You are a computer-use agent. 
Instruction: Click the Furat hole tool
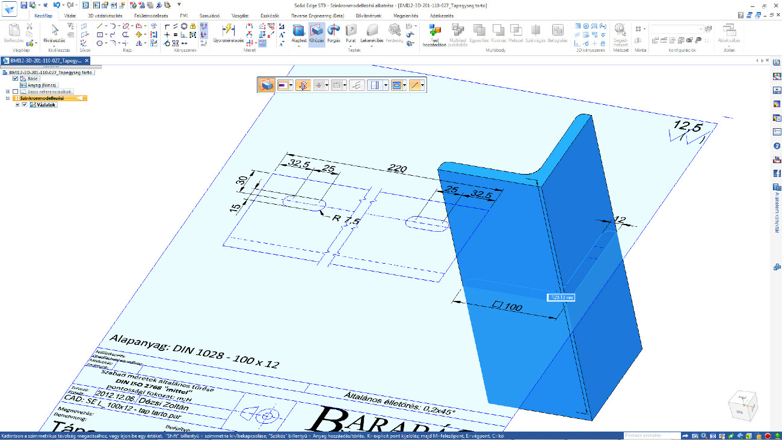[x=351, y=33]
